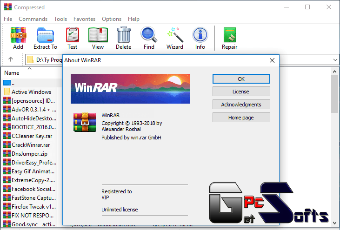Select the AutoHideDesktop archive entry
Viewport: 340px width, 230px height.
click(30, 118)
